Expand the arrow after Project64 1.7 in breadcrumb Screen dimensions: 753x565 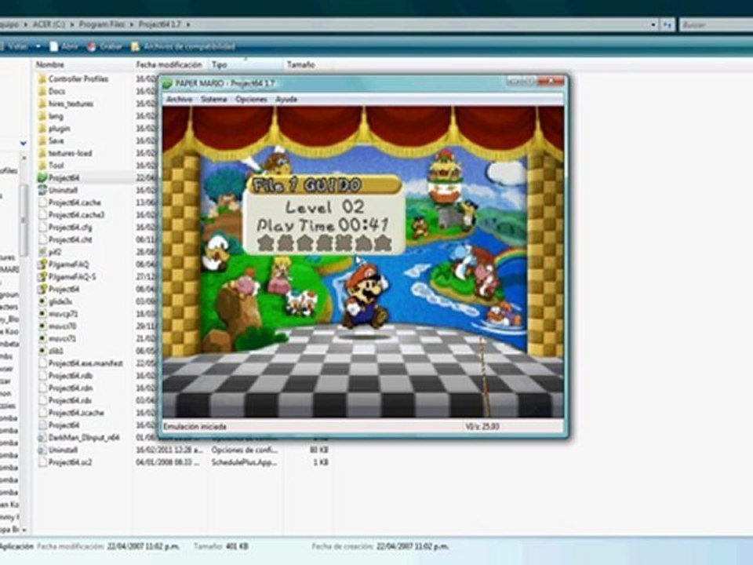click(187, 24)
